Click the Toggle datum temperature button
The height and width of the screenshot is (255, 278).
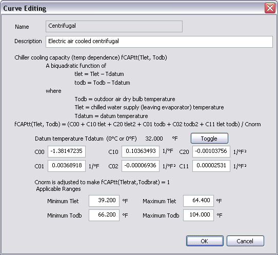click(x=209, y=139)
